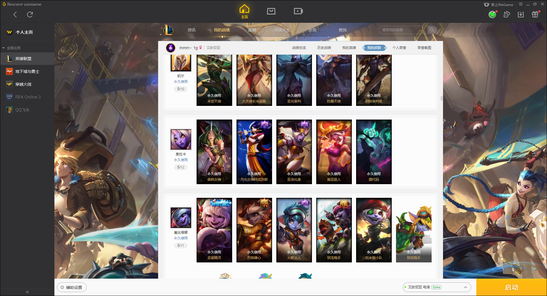The image size is (547, 296).
Task: Select FIFA Online 3 in the sidebar
Action: tap(27, 97)
